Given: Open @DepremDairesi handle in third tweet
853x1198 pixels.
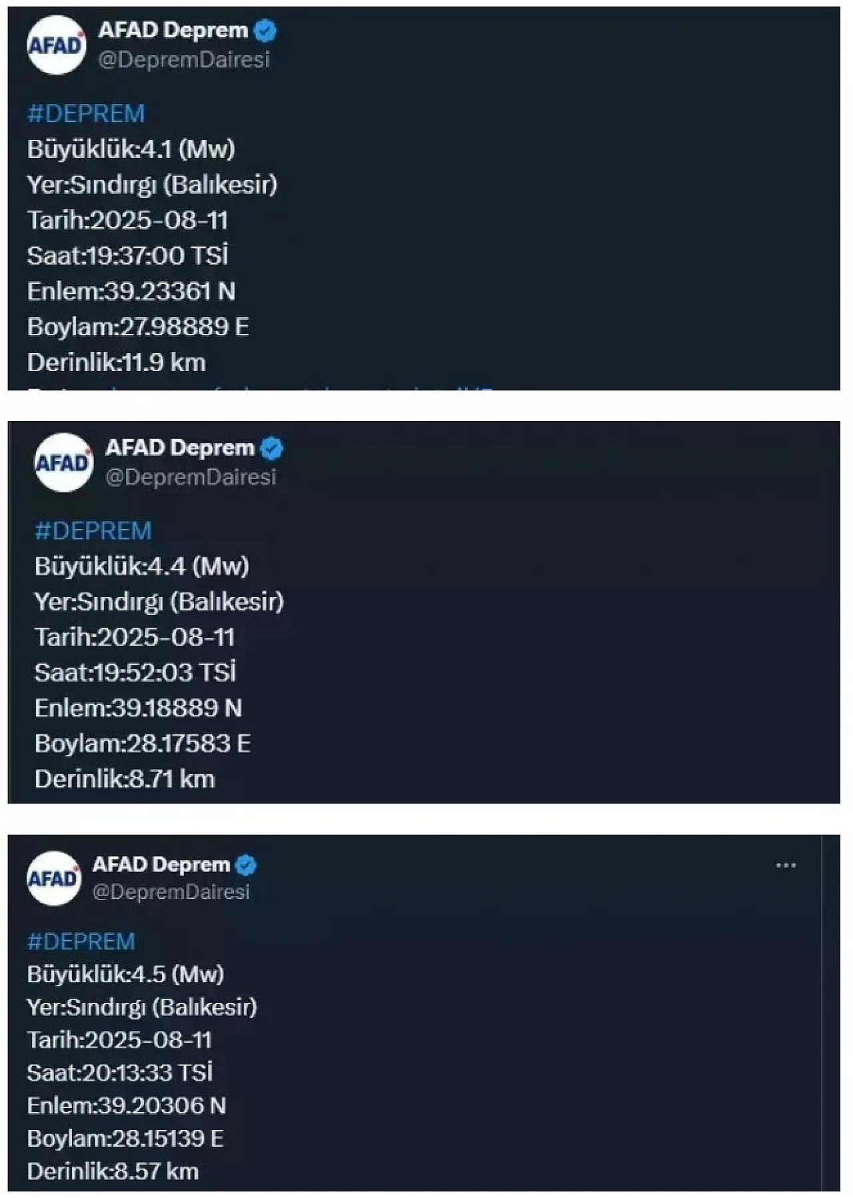Looking at the screenshot, I should pos(171,892).
